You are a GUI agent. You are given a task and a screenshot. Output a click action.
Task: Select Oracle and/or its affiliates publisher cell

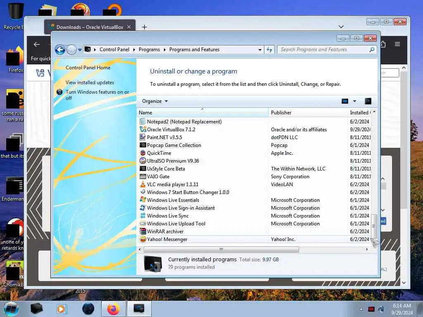299,129
